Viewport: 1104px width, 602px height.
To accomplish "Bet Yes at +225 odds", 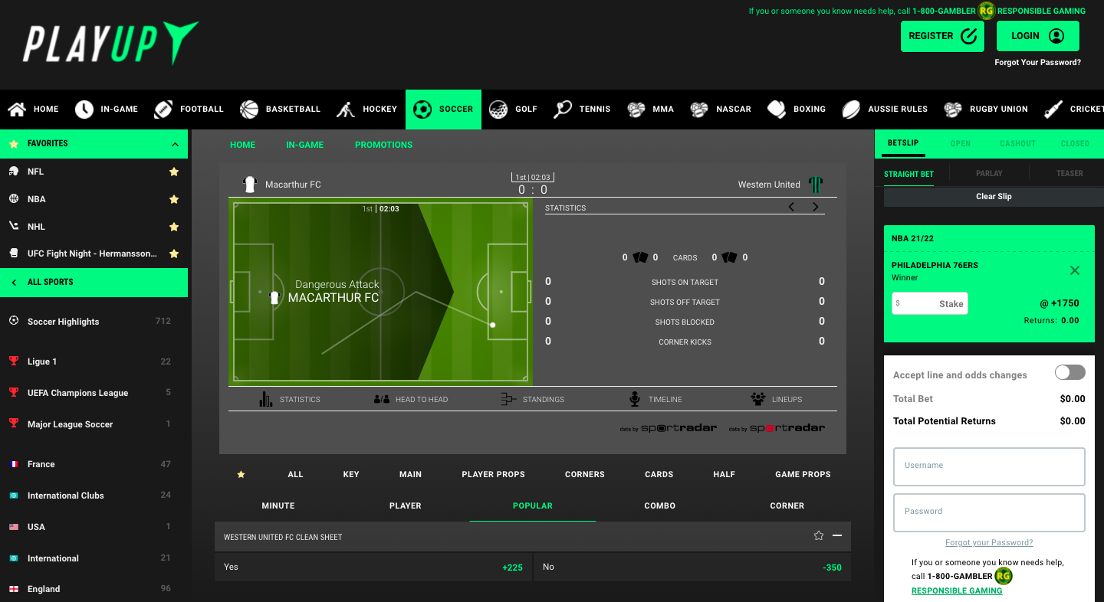I will point(373,568).
